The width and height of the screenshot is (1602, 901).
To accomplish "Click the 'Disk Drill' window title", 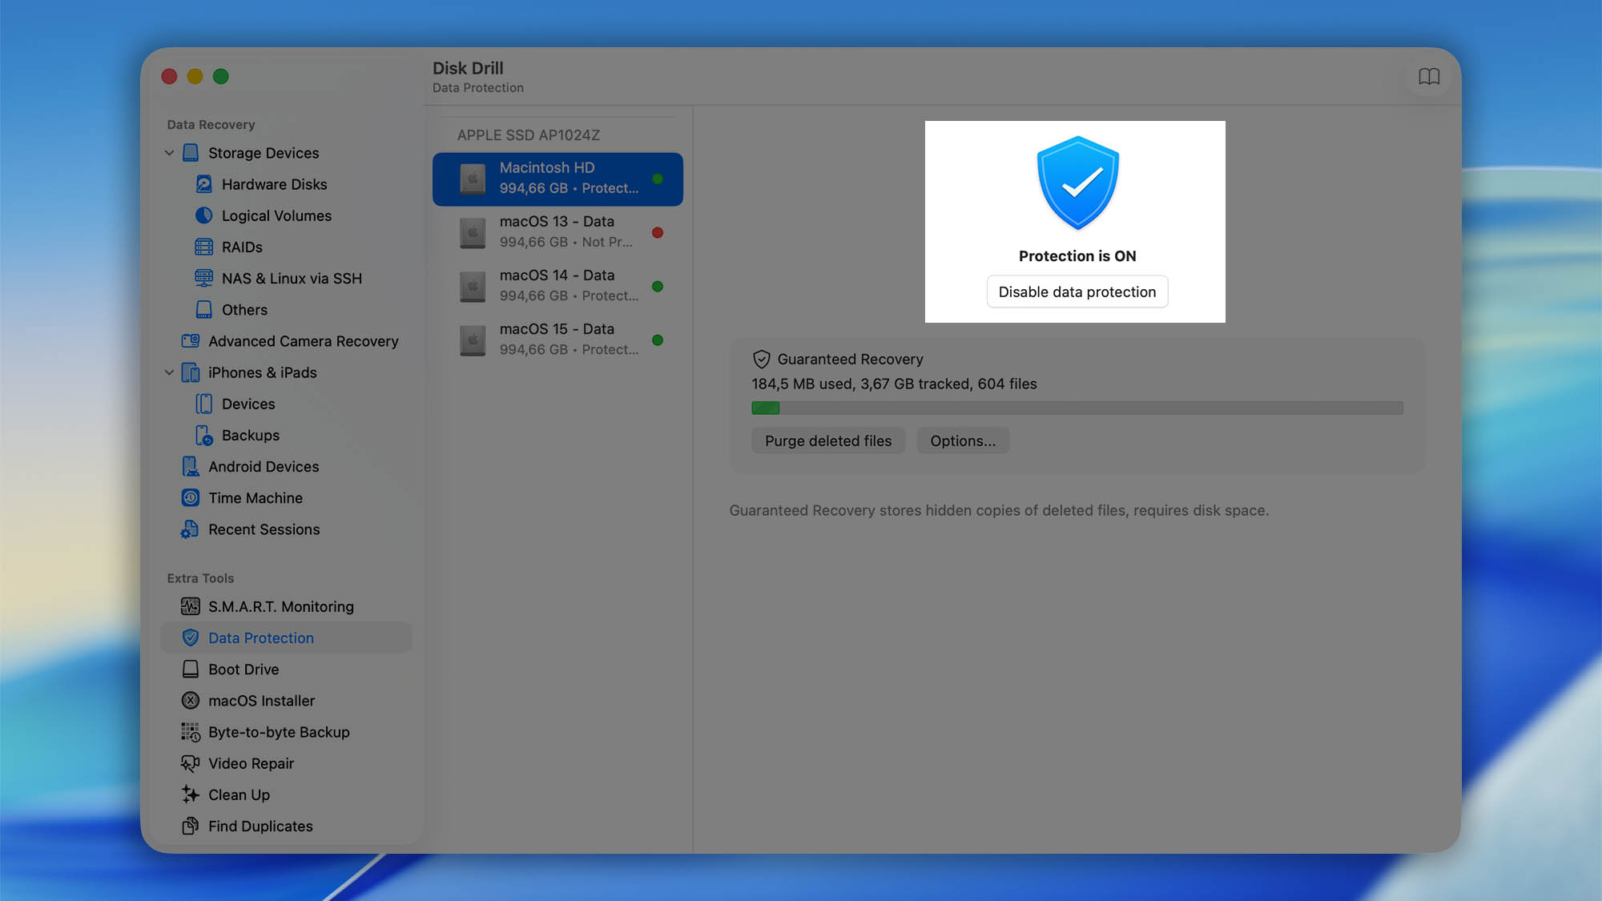I will pyautogui.click(x=468, y=68).
